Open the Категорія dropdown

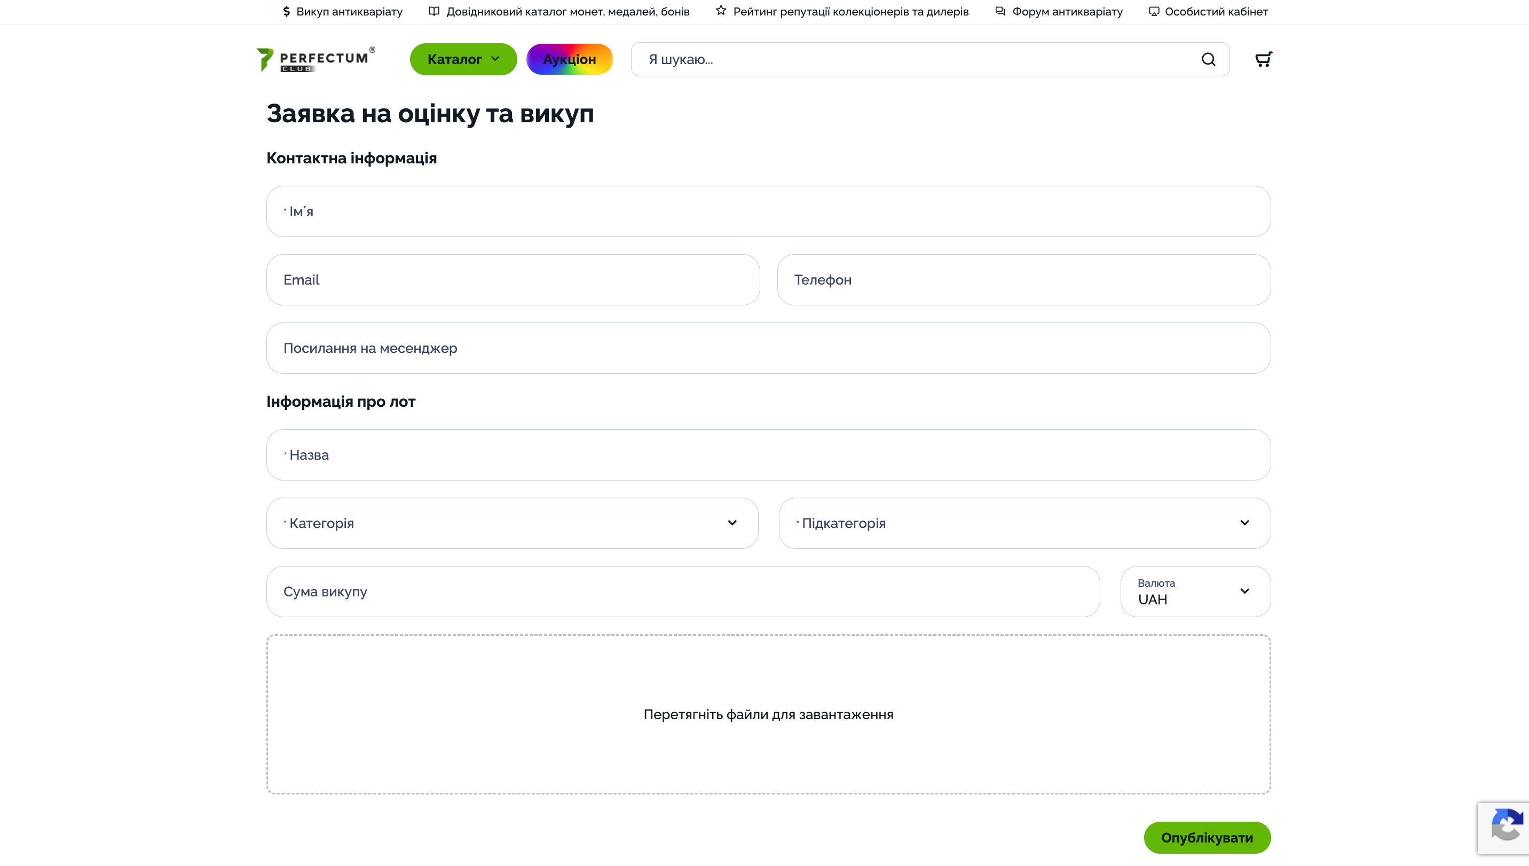pos(512,523)
